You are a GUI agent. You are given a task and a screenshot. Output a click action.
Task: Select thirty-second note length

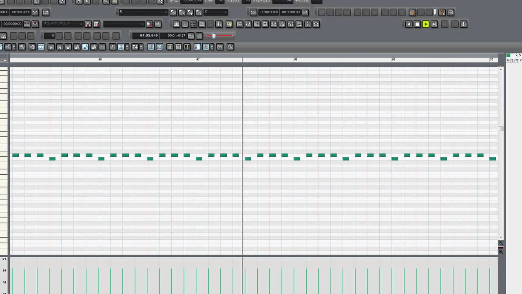click(x=94, y=47)
